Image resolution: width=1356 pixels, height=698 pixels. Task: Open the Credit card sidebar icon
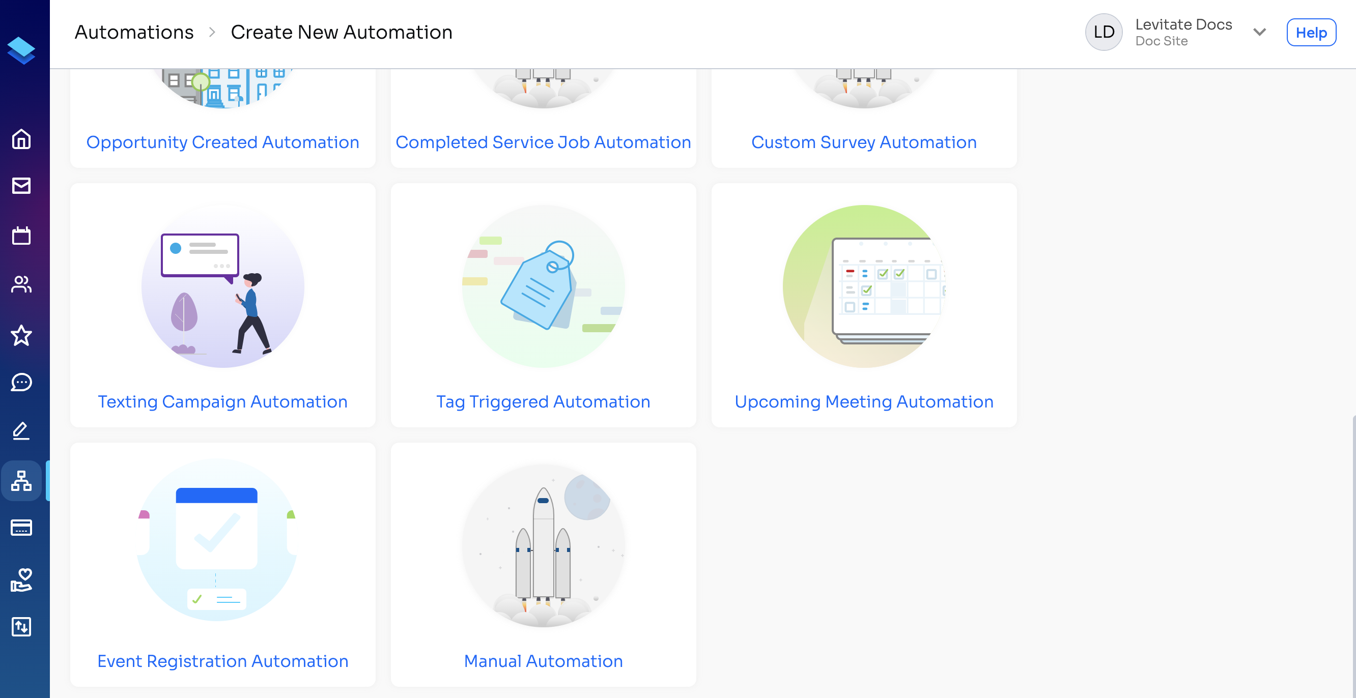pyautogui.click(x=21, y=528)
